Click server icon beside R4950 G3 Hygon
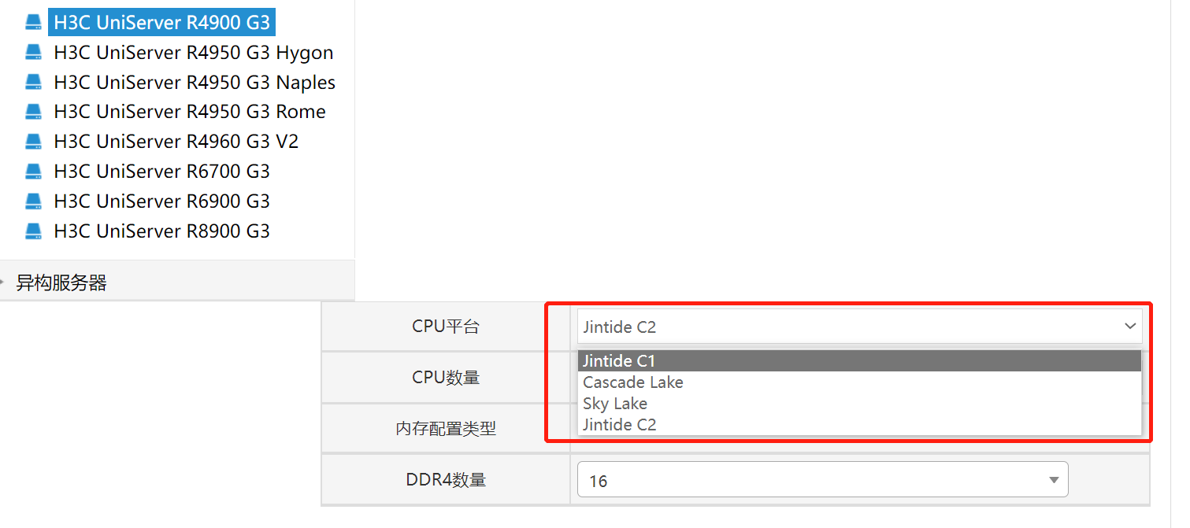The image size is (1190, 528). click(33, 52)
